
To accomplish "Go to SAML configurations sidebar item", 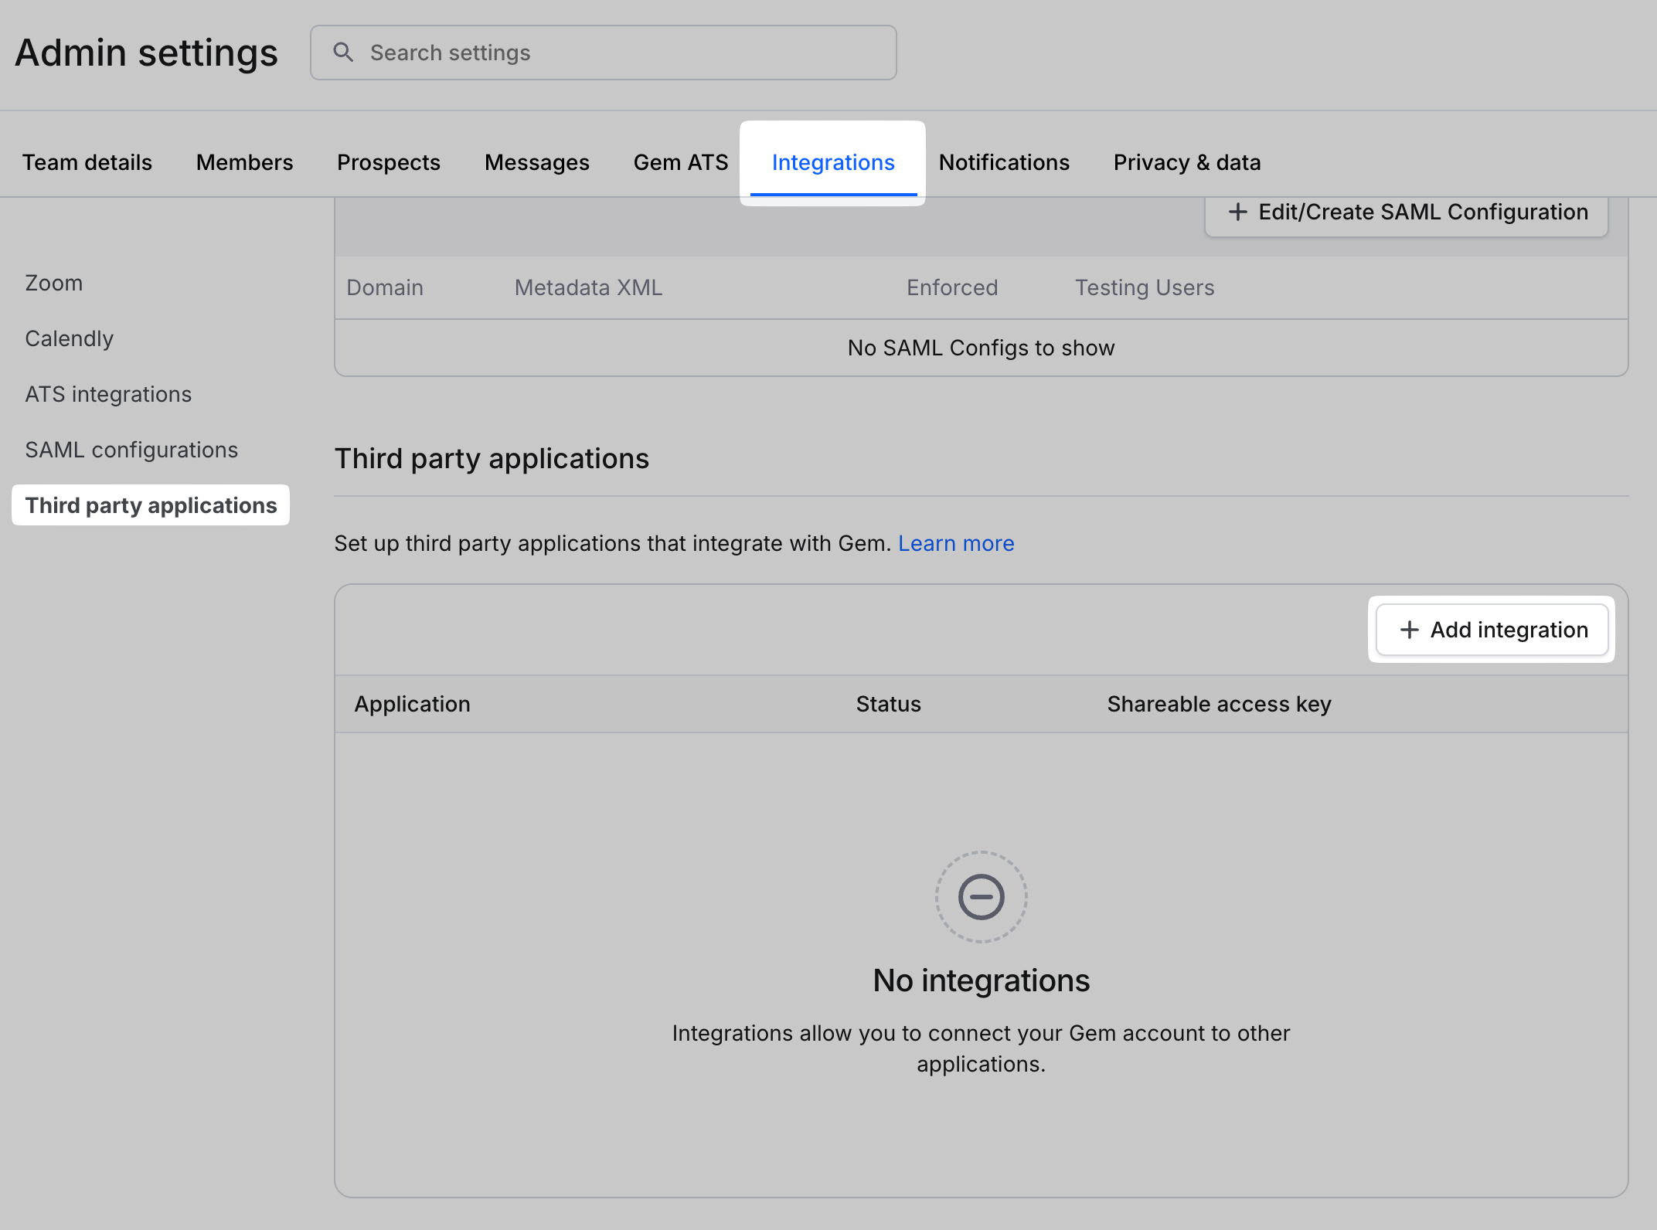I will pos(131,450).
